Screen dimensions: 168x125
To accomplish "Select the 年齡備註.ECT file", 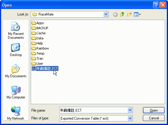I will [x=45, y=69].
